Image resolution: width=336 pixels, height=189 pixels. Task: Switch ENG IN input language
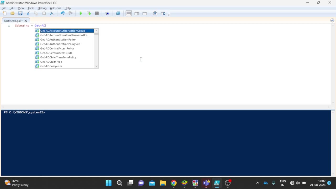click(283, 183)
